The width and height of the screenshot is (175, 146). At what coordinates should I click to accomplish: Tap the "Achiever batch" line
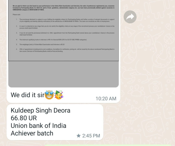click(x=32, y=133)
